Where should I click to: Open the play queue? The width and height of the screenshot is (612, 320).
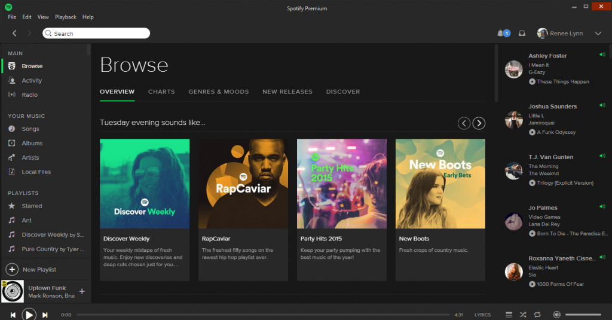point(509,315)
